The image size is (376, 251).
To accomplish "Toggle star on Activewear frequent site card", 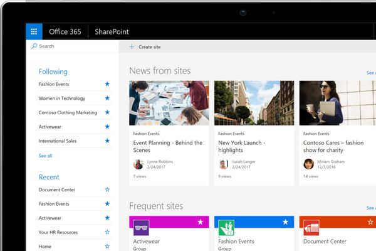I will (201, 222).
